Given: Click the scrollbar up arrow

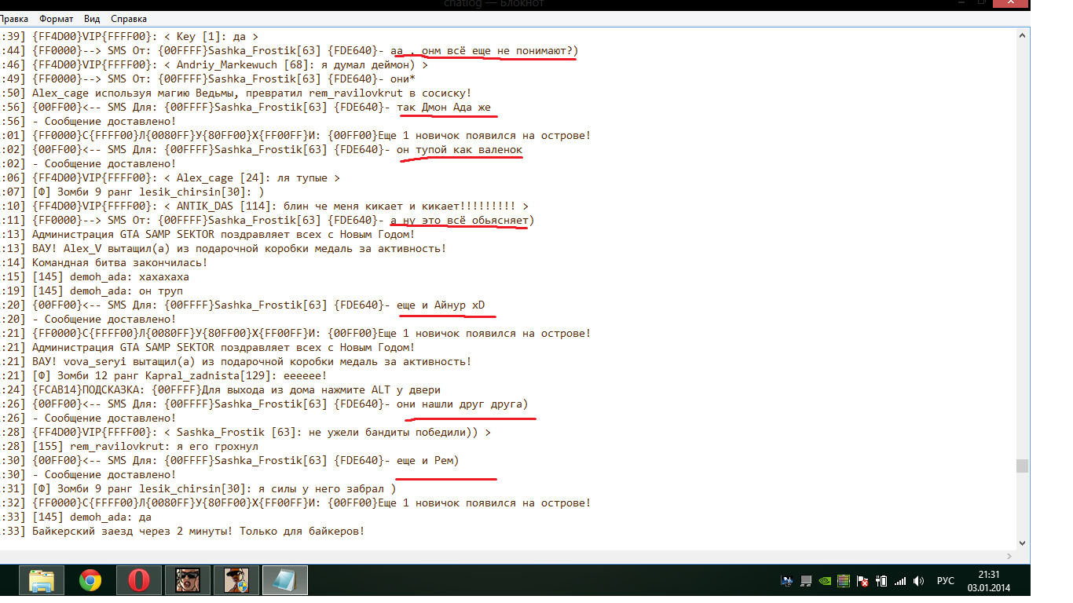Looking at the screenshot, I should point(1022,36).
